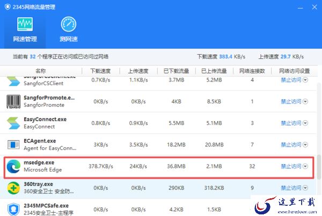
Task: Click the 网络访问设置 column header
Action: [x=294, y=71]
